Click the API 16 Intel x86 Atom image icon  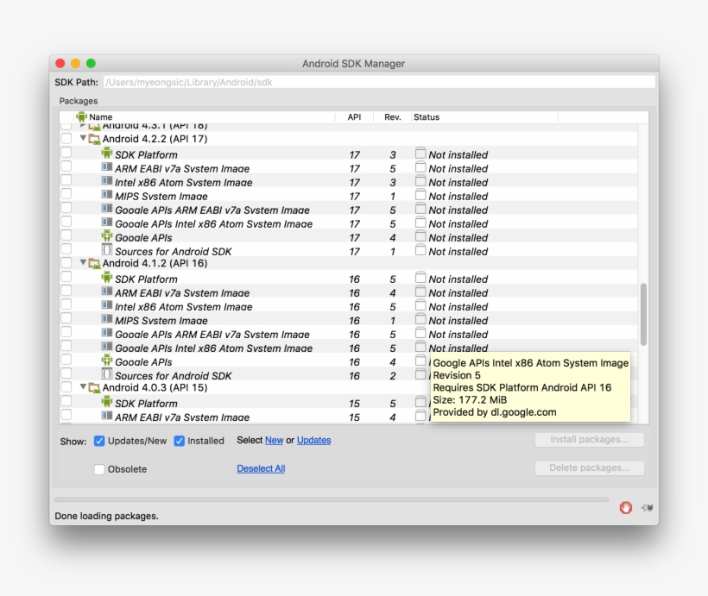pyautogui.click(x=106, y=305)
